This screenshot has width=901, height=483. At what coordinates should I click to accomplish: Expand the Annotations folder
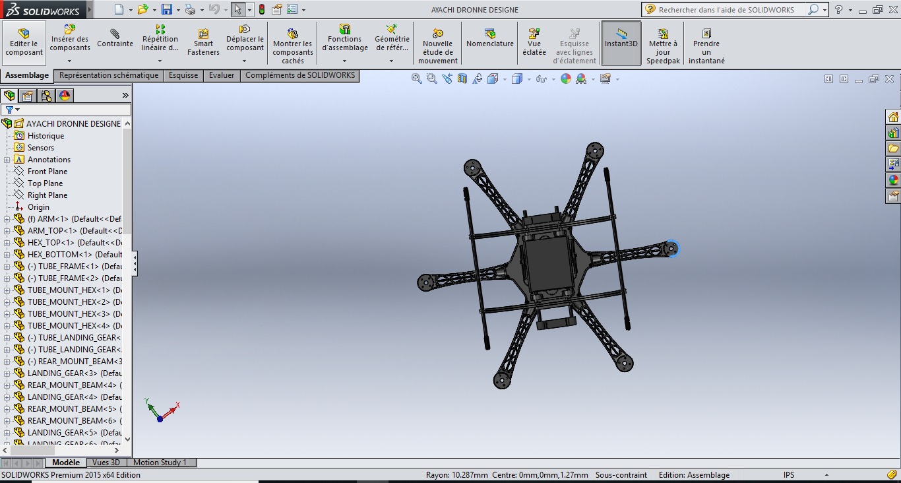[7, 160]
